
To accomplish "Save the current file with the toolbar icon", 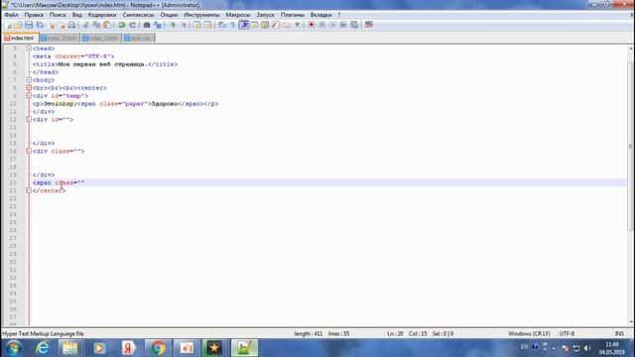I will [x=29, y=25].
